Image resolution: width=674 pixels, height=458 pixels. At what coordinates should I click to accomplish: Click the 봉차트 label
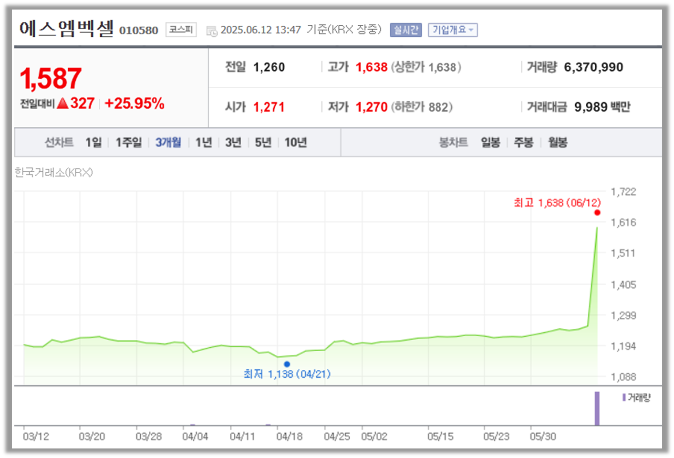[x=453, y=142]
